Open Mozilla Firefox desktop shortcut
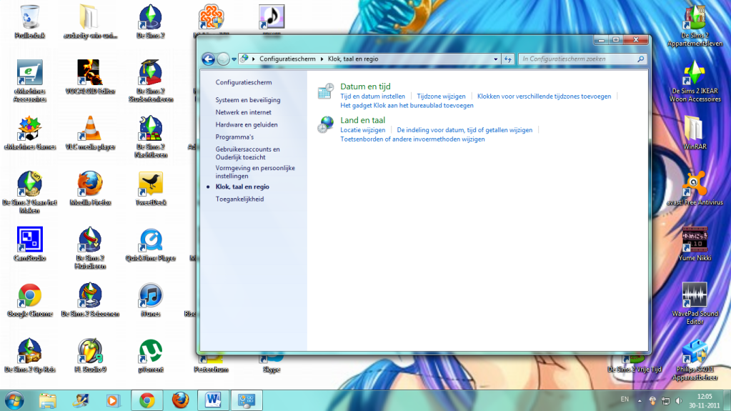Image resolution: width=731 pixels, height=411 pixels. point(90,184)
